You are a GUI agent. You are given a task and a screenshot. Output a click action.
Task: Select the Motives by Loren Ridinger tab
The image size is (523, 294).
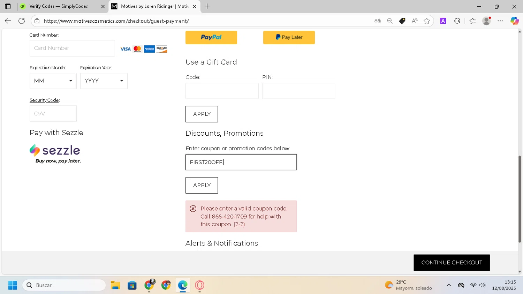155,6
